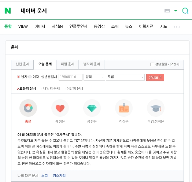Show more search tabs via ellipsis
Viewport: 192px width, 182px height.
coord(177,27)
